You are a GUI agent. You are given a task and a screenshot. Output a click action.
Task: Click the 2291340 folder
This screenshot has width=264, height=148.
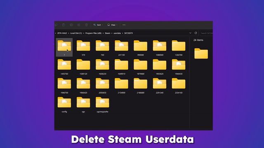coord(160,86)
